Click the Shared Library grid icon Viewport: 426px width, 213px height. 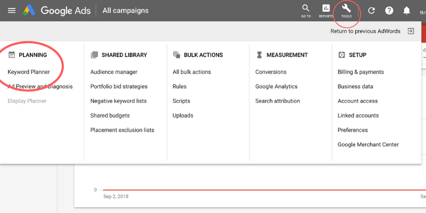click(x=94, y=55)
